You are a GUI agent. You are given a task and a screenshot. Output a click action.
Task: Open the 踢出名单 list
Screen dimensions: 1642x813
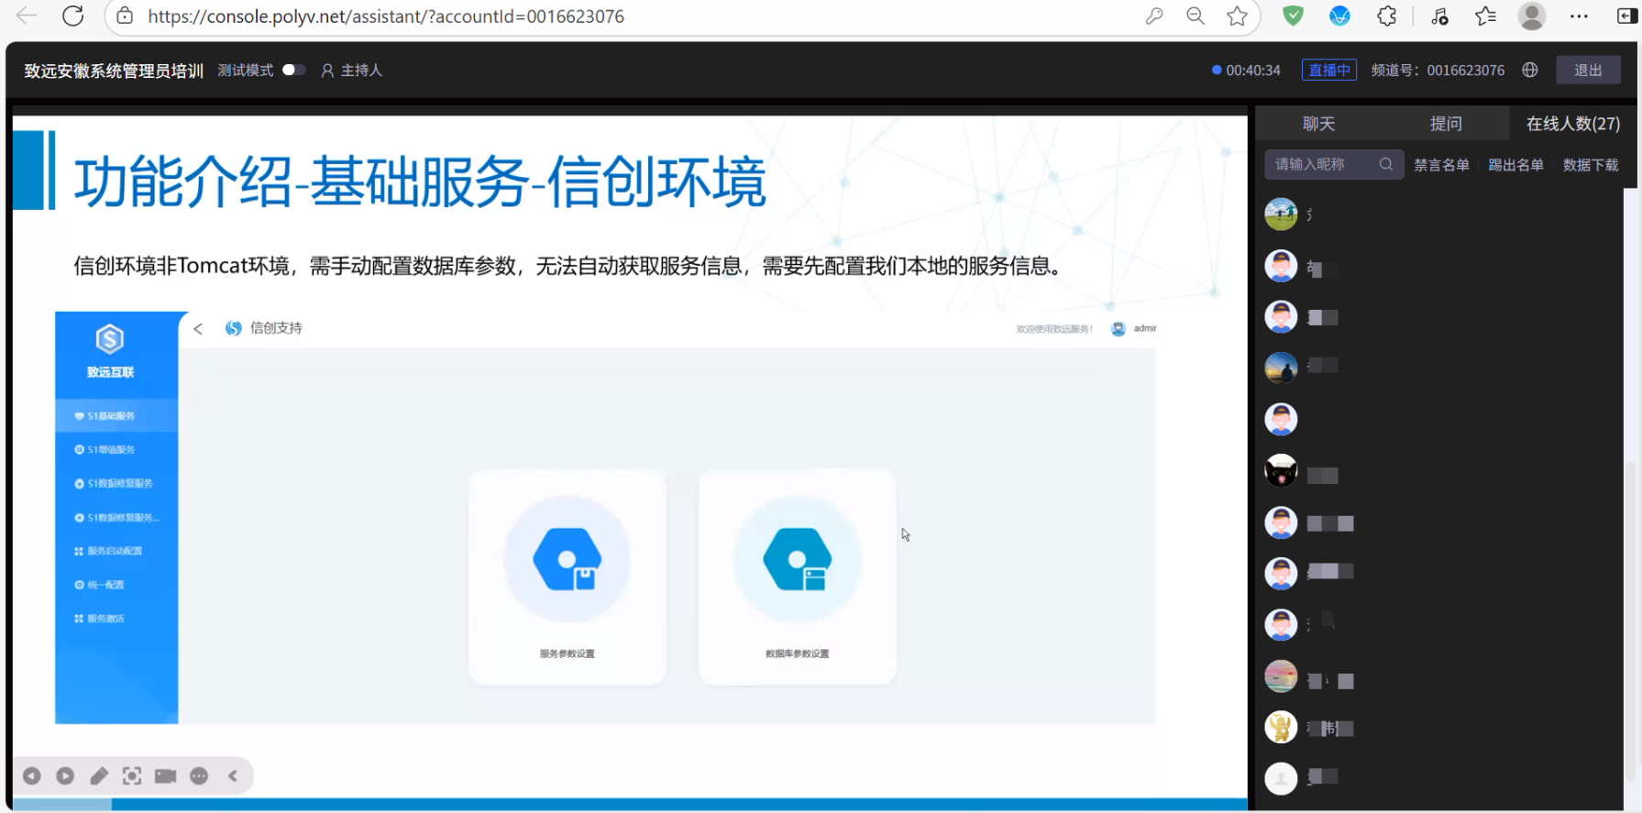[x=1515, y=165]
